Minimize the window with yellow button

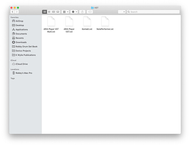coord(15,8)
